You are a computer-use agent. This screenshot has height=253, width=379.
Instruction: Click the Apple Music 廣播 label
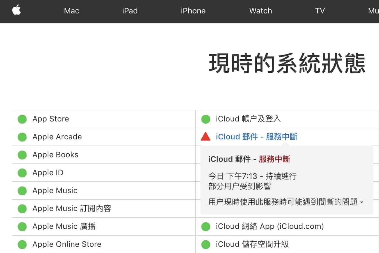tap(64, 226)
